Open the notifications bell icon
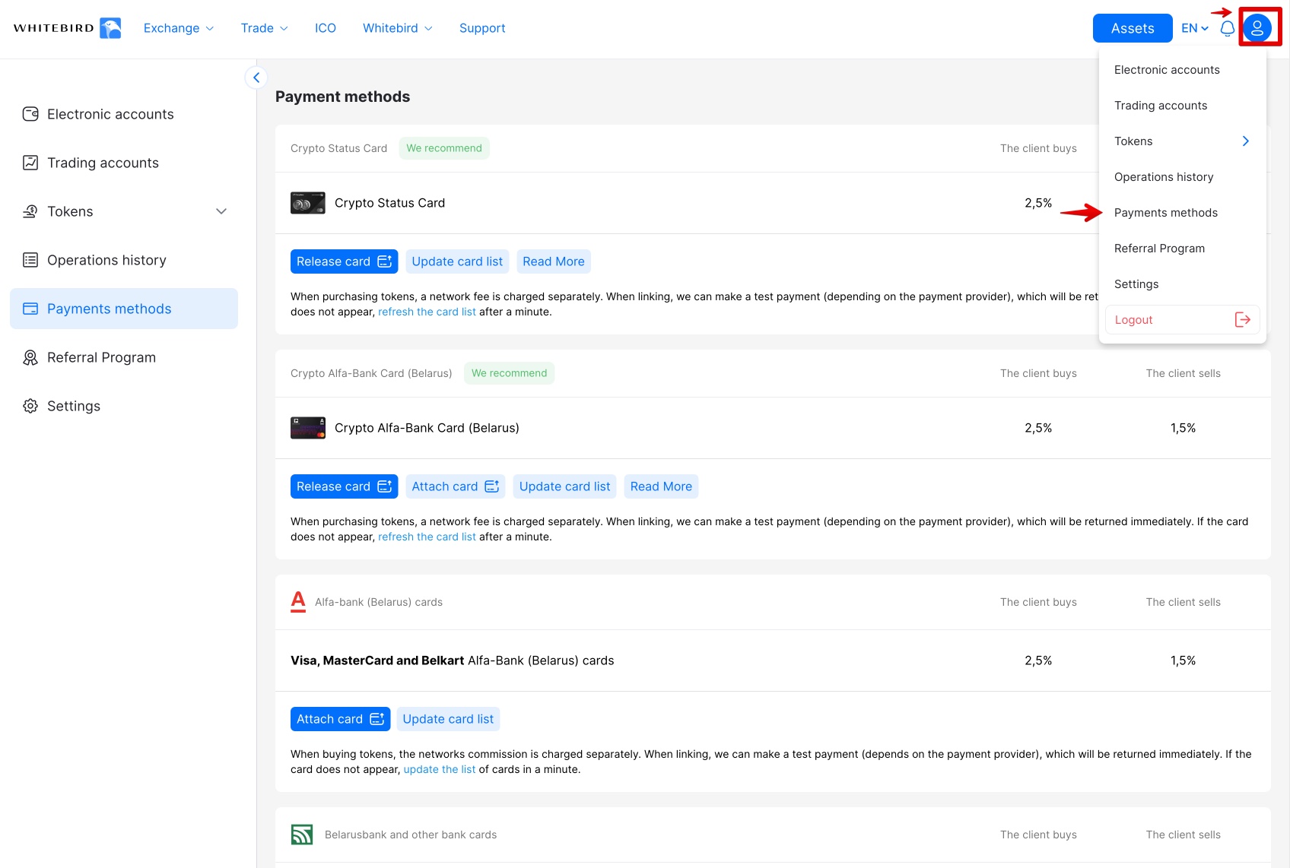Image resolution: width=1290 pixels, height=868 pixels. [1227, 28]
